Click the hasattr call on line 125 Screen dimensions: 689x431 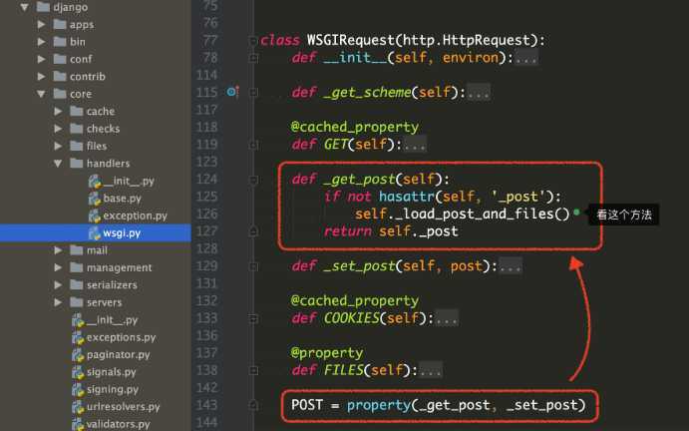[407, 197]
